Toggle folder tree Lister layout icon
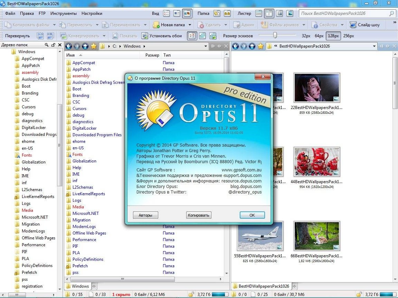The width and height of the screenshot is (398, 298). [x=279, y=13]
